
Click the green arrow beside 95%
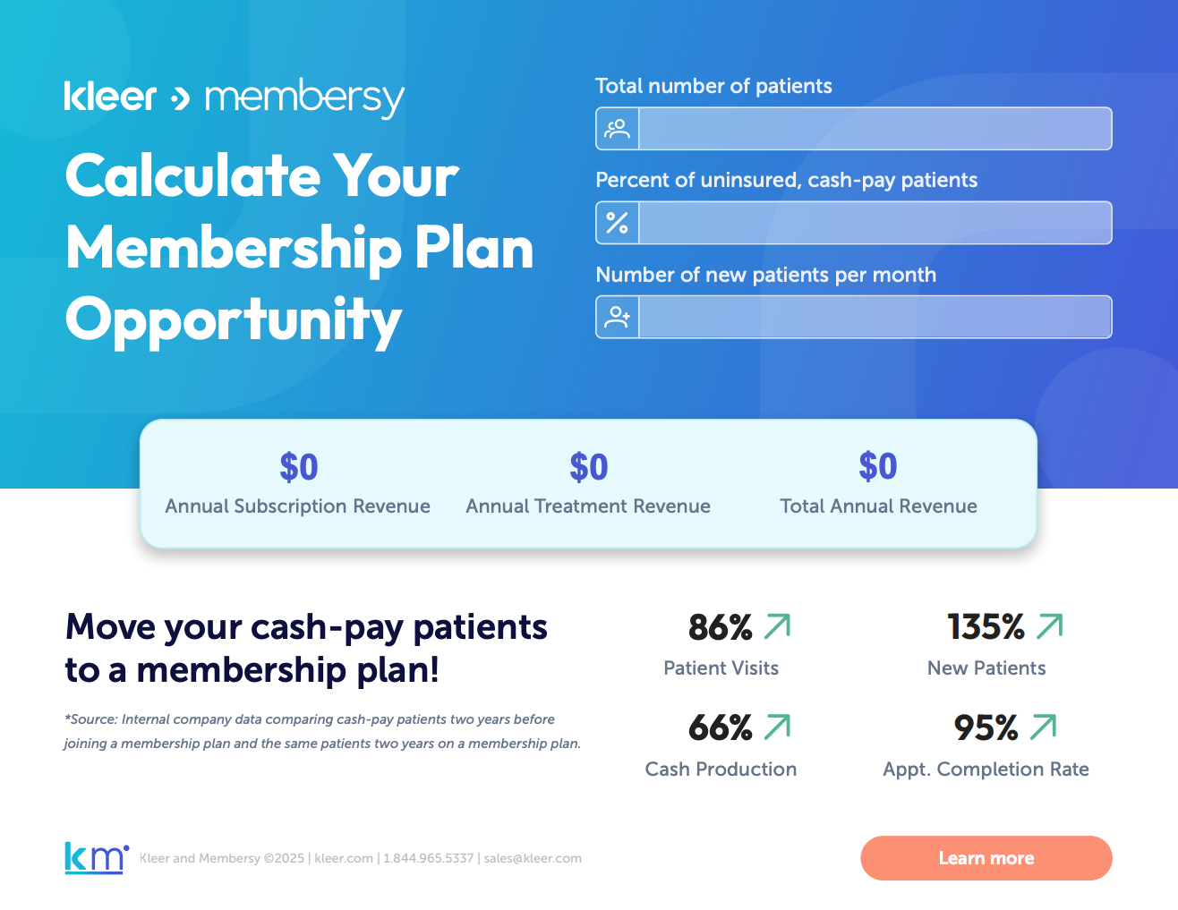(x=1043, y=727)
